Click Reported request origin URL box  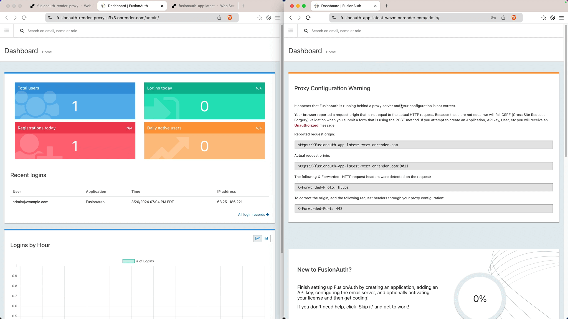click(x=424, y=145)
